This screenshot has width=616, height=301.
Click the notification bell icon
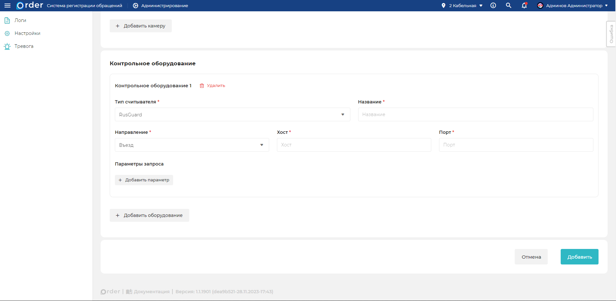[524, 5]
